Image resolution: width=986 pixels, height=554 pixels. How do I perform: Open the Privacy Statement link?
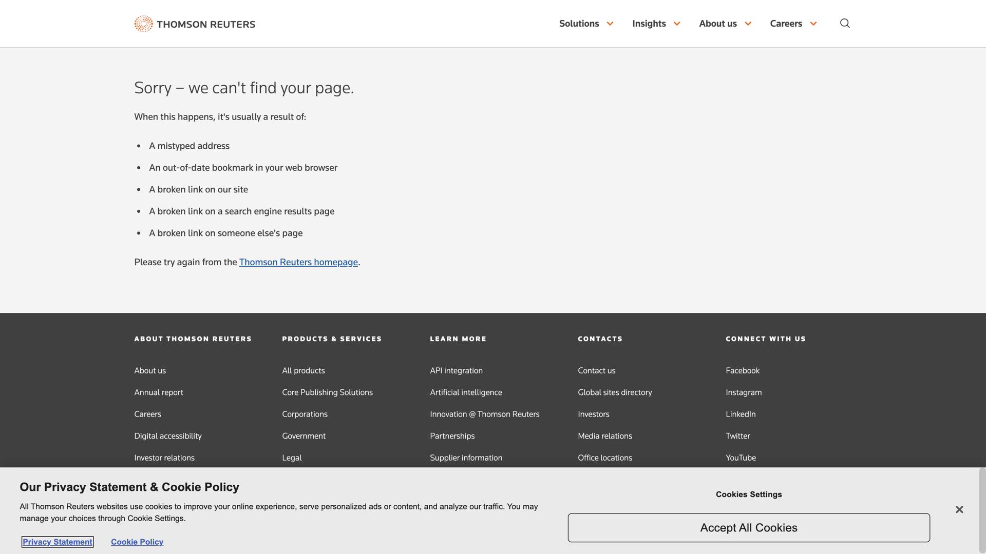58,542
